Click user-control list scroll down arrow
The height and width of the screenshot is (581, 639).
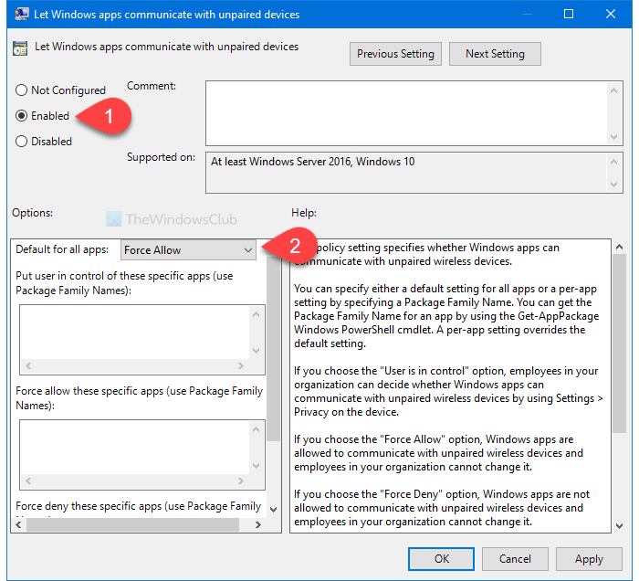257,350
